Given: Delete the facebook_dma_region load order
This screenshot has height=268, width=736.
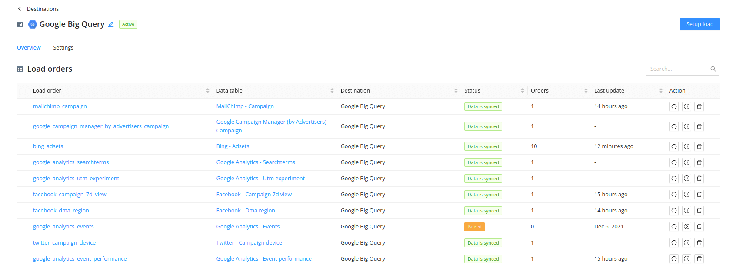Looking at the screenshot, I should coord(699,211).
